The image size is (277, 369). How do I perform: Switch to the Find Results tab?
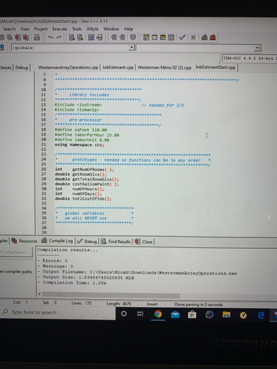pos(116,241)
